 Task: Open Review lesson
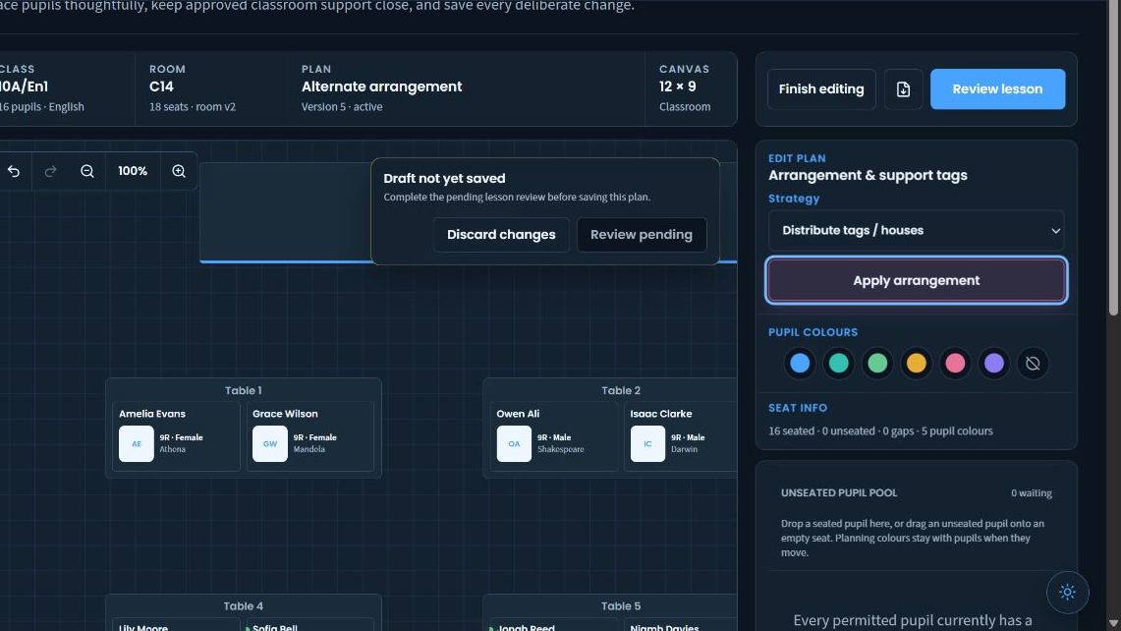[997, 88]
